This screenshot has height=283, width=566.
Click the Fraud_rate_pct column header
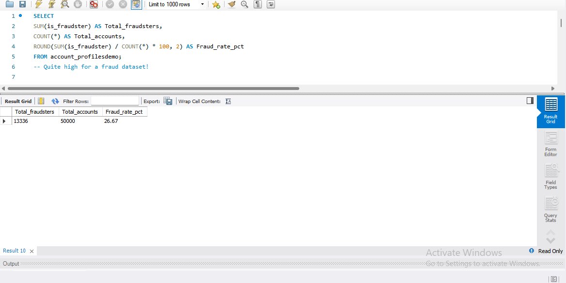[x=125, y=112]
